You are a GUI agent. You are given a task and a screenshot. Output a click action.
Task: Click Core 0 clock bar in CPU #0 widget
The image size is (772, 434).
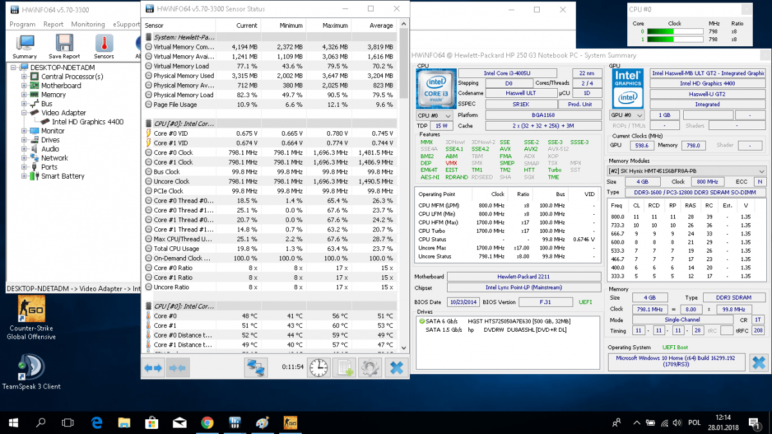click(675, 31)
